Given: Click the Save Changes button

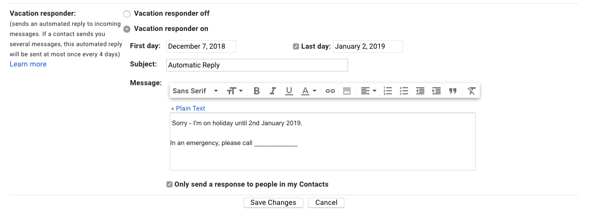Looking at the screenshot, I should pos(273,202).
